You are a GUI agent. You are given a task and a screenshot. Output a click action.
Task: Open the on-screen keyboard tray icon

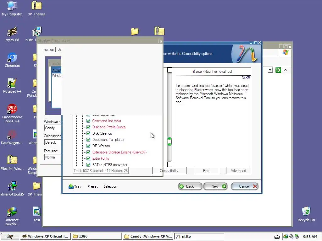point(277,237)
